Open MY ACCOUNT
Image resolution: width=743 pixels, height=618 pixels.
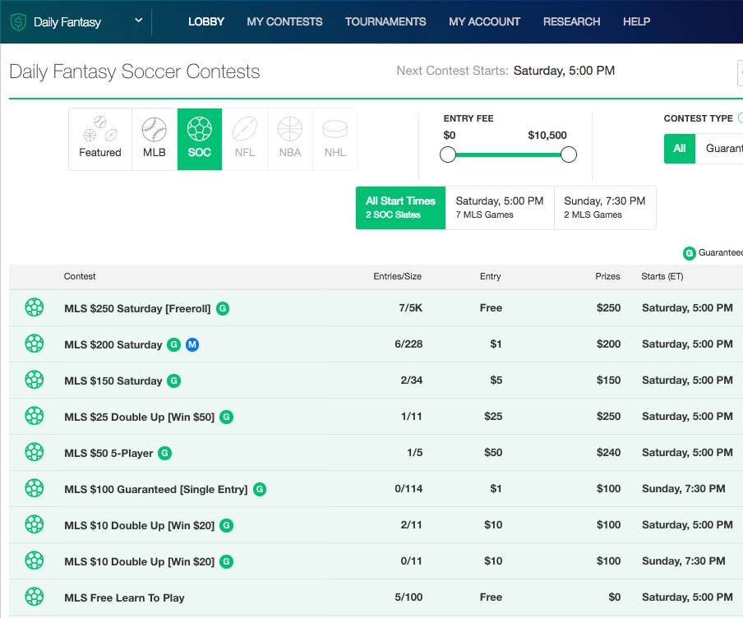click(x=484, y=22)
